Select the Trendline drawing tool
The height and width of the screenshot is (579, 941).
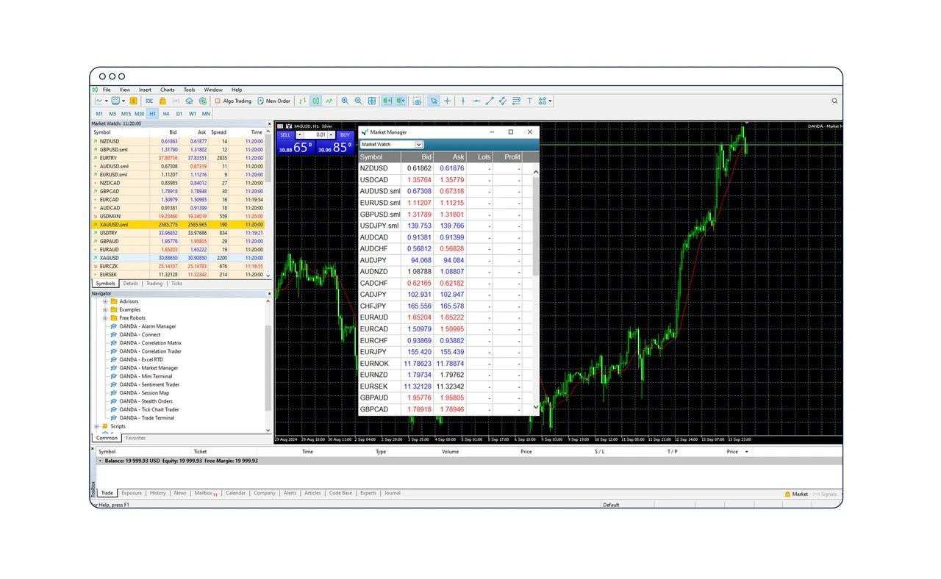pos(490,101)
